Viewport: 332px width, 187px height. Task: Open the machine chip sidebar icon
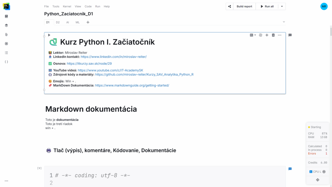pyautogui.click(x=6, y=44)
